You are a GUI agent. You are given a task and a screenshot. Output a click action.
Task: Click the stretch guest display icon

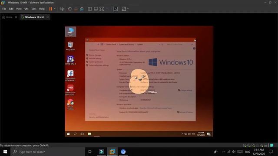pos(124,9)
